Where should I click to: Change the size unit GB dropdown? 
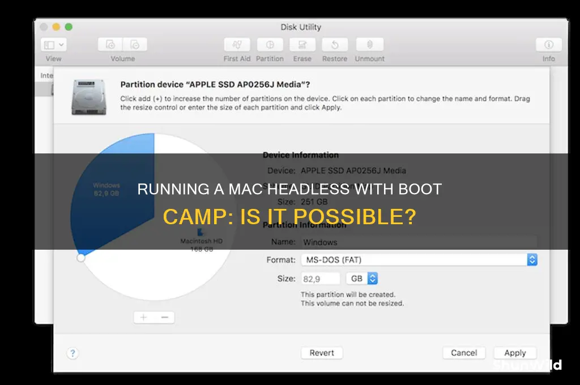point(362,279)
